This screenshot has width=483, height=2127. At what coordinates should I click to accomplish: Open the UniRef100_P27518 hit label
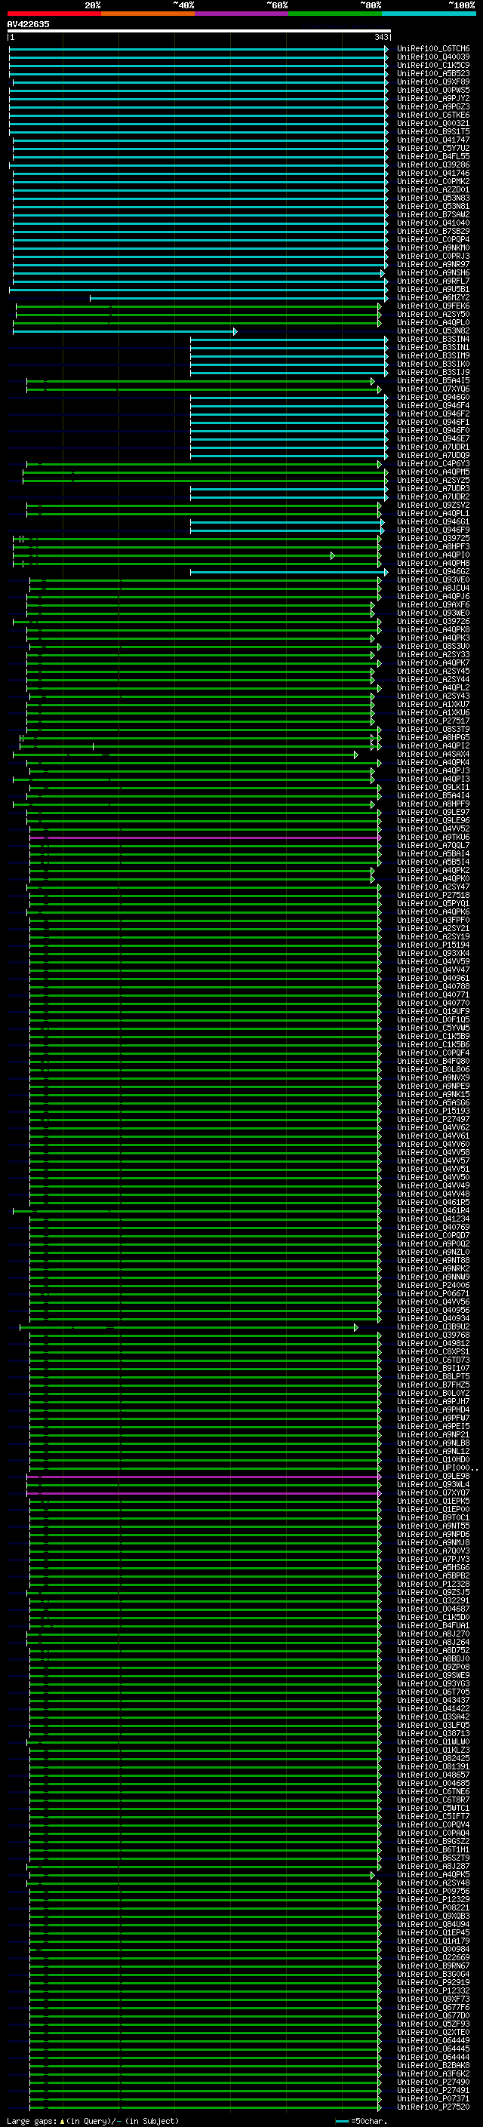point(433,895)
